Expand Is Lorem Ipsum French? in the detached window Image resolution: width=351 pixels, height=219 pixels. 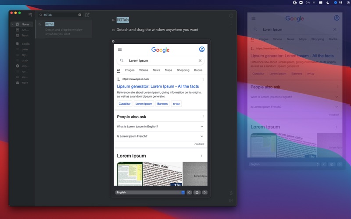[294, 107]
